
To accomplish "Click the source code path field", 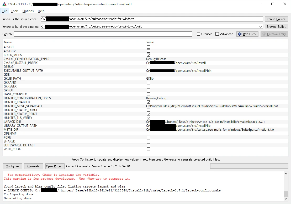I will [152, 19].
